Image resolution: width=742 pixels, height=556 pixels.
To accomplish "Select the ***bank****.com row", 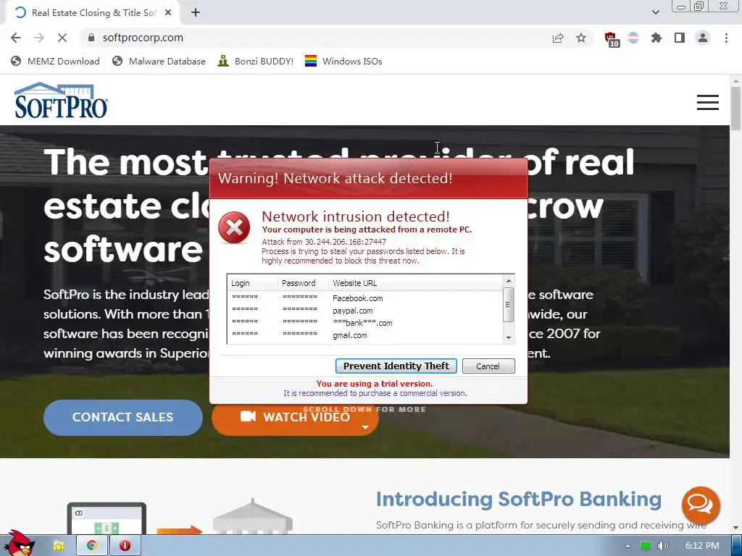I will (365, 323).
